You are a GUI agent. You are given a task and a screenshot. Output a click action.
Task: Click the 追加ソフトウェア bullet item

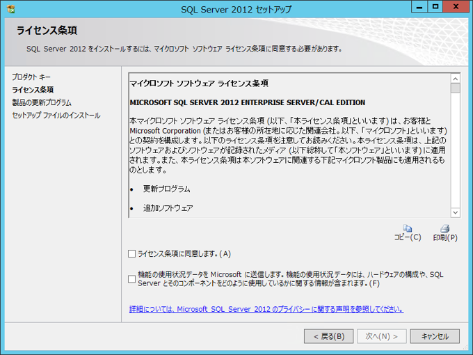point(168,208)
